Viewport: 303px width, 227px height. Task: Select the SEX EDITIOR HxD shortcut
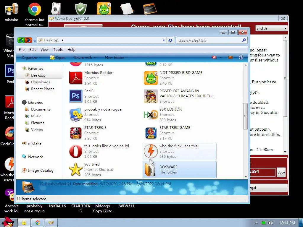coord(151,114)
